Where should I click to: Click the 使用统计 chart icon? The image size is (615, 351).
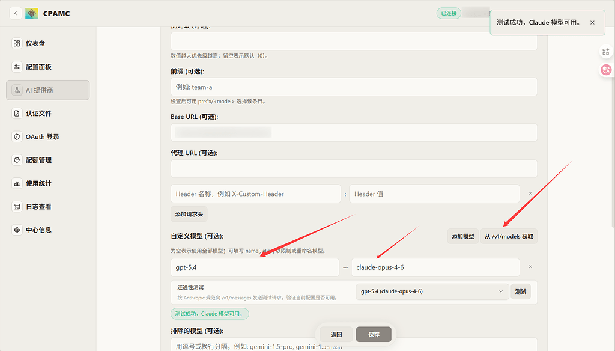click(x=17, y=183)
